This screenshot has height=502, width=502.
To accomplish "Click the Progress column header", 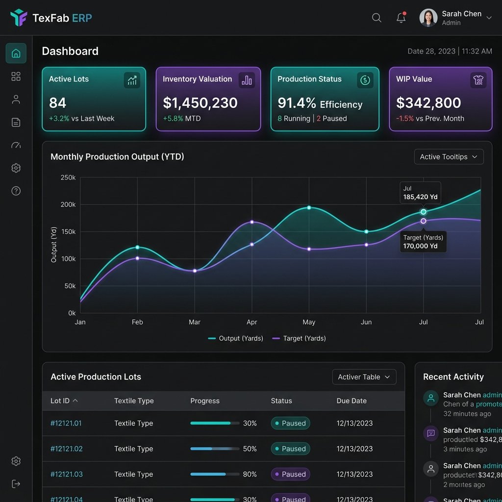I will pyautogui.click(x=205, y=401).
